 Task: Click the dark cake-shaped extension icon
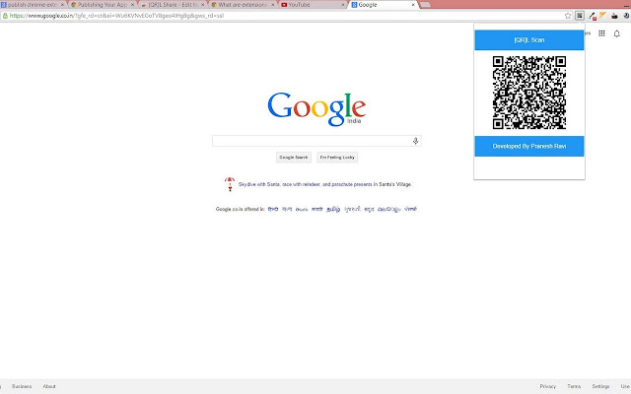(x=614, y=16)
